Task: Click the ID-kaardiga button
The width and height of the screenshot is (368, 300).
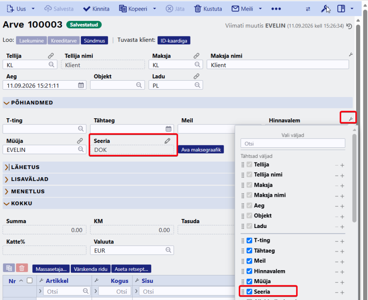Action: coord(174,41)
